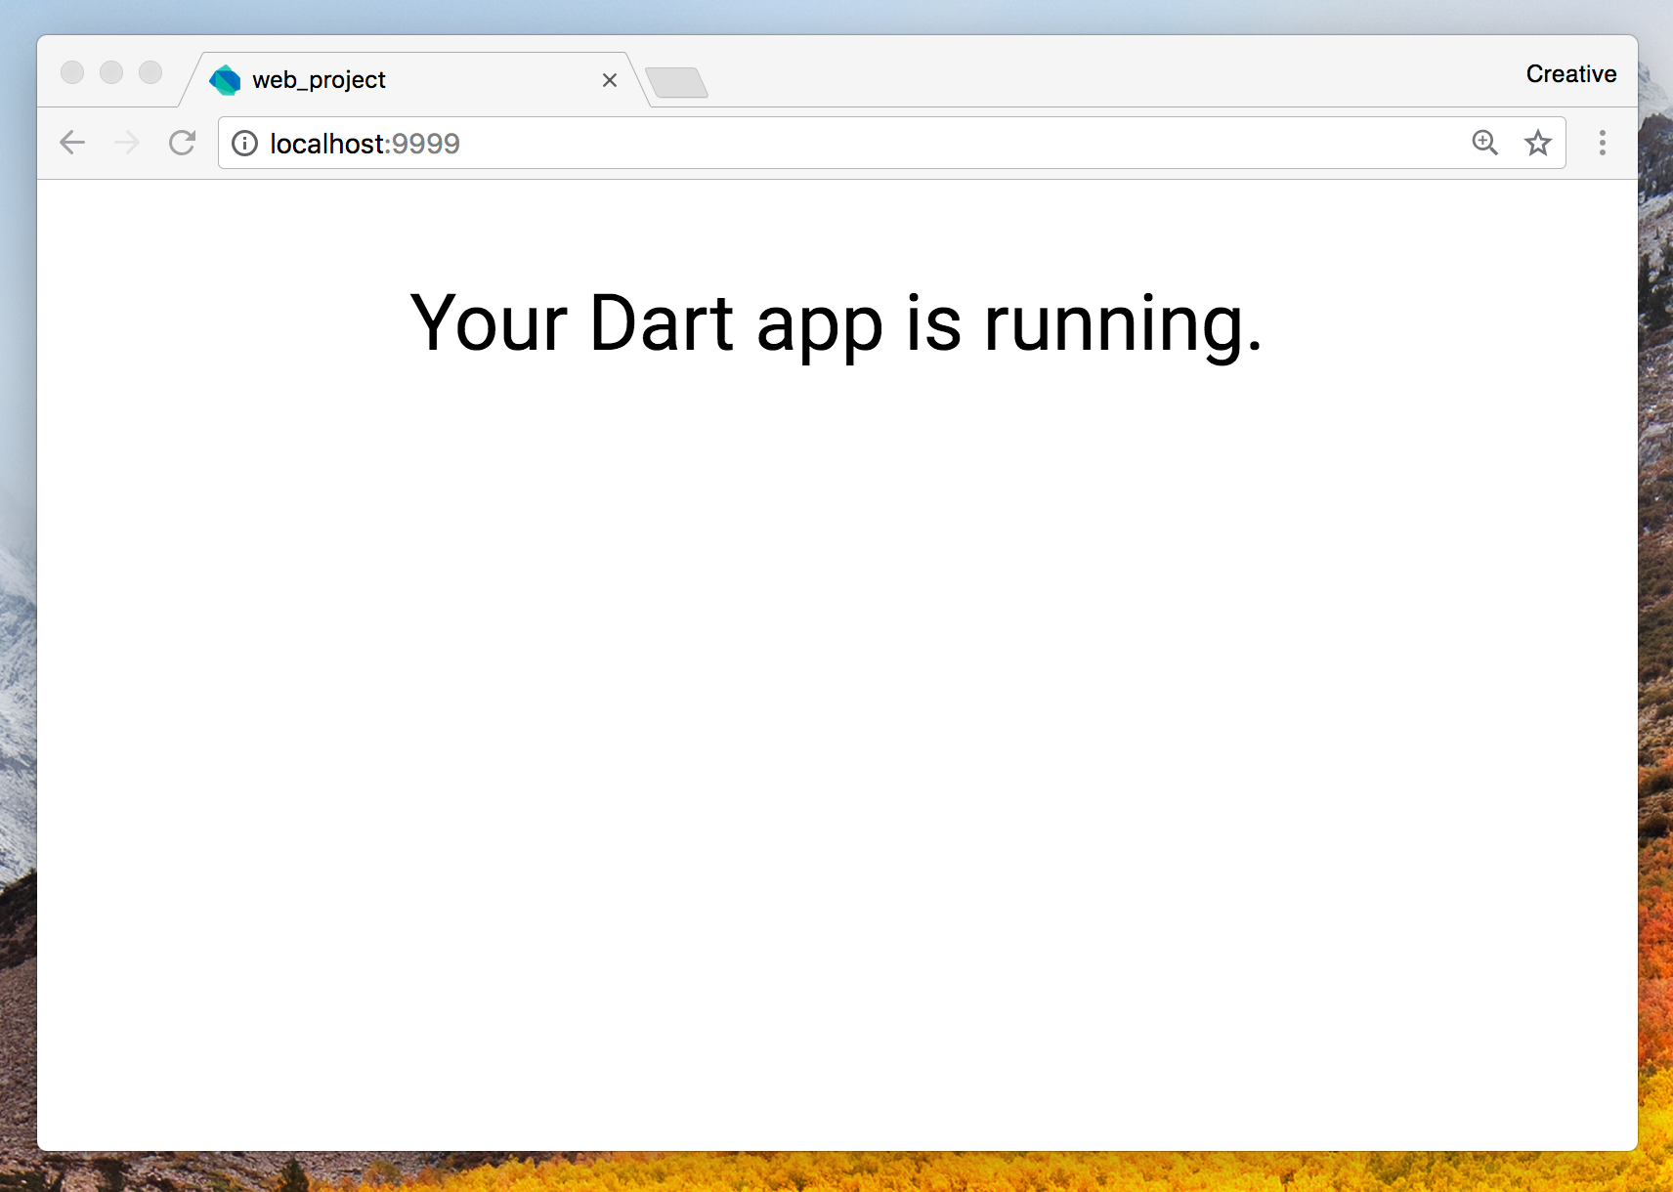Reload the localhost:9999 page
The width and height of the screenshot is (1673, 1192).
pyautogui.click(x=182, y=143)
